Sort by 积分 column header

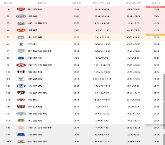(156, 3)
